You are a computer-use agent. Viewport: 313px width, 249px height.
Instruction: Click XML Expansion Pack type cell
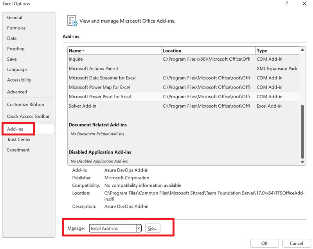pyautogui.click(x=277, y=69)
